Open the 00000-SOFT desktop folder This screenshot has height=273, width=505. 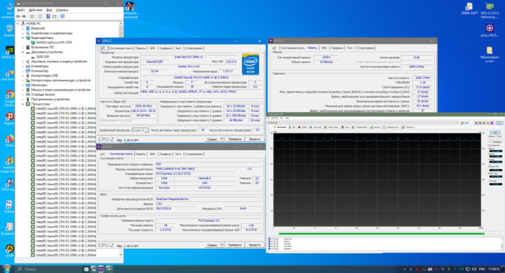[x=469, y=9]
